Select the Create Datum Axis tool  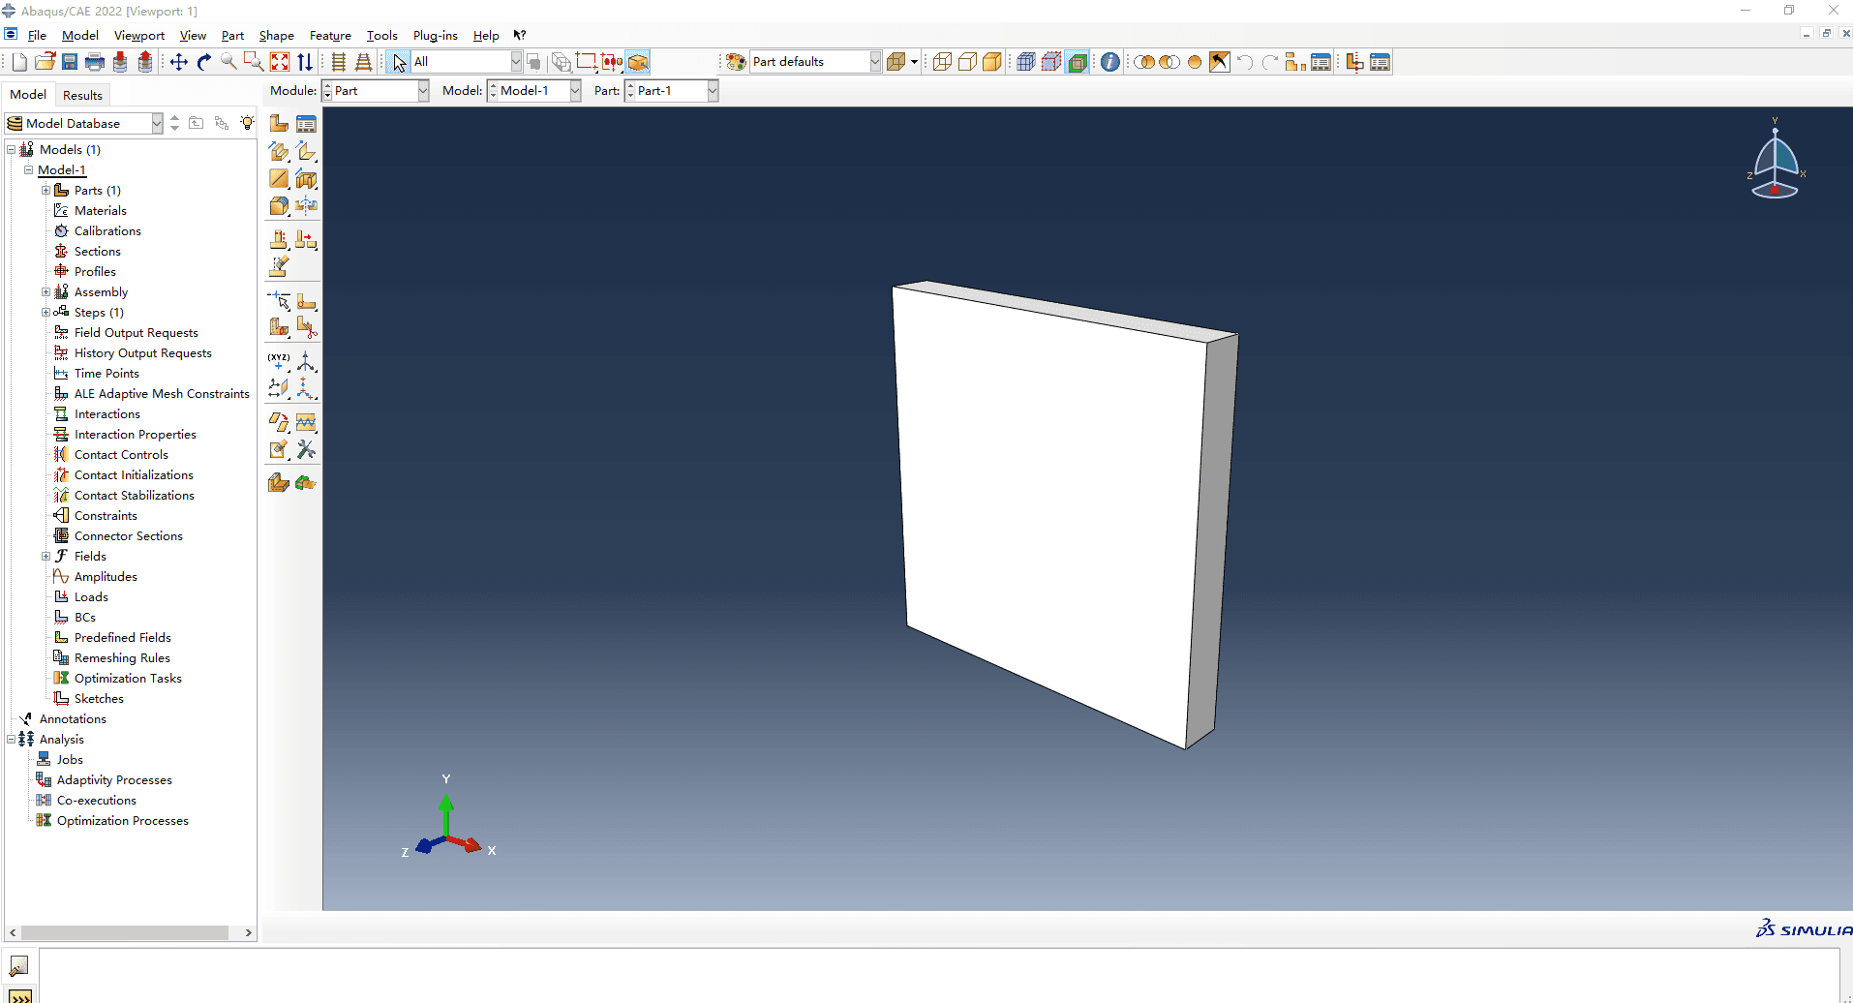pyautogui.click(x=306, y=362)
